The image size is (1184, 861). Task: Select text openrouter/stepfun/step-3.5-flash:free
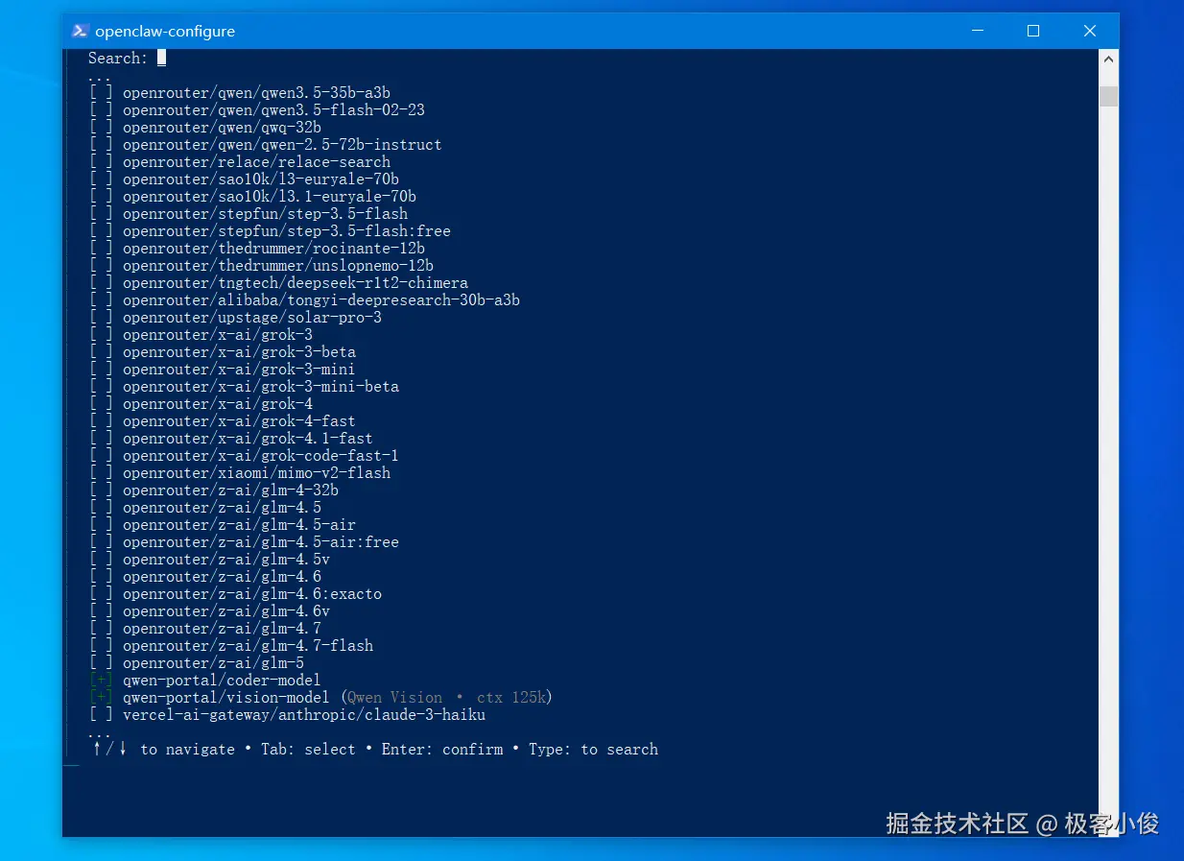[x=287, y=231]
